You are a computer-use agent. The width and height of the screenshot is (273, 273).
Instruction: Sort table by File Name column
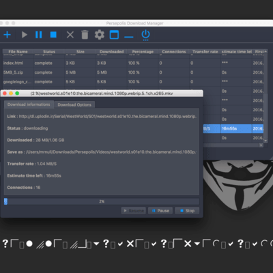coord(18,52)
